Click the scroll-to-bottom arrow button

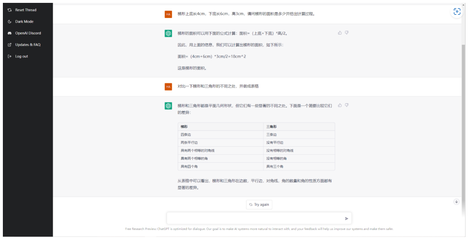click(x=456, y=202)
